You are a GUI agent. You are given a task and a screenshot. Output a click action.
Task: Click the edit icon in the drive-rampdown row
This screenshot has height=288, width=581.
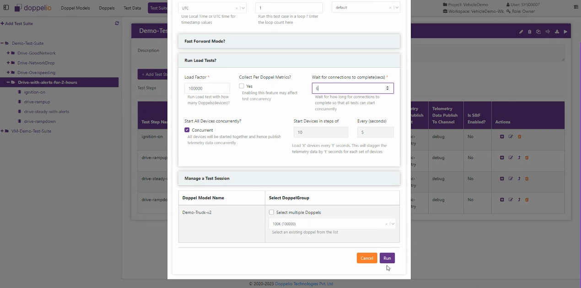511,200
